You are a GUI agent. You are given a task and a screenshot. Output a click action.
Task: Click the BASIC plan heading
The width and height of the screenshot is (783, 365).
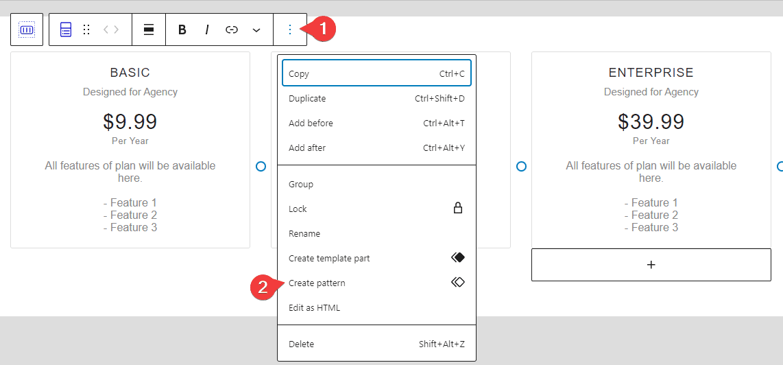[x=130, y=73]
